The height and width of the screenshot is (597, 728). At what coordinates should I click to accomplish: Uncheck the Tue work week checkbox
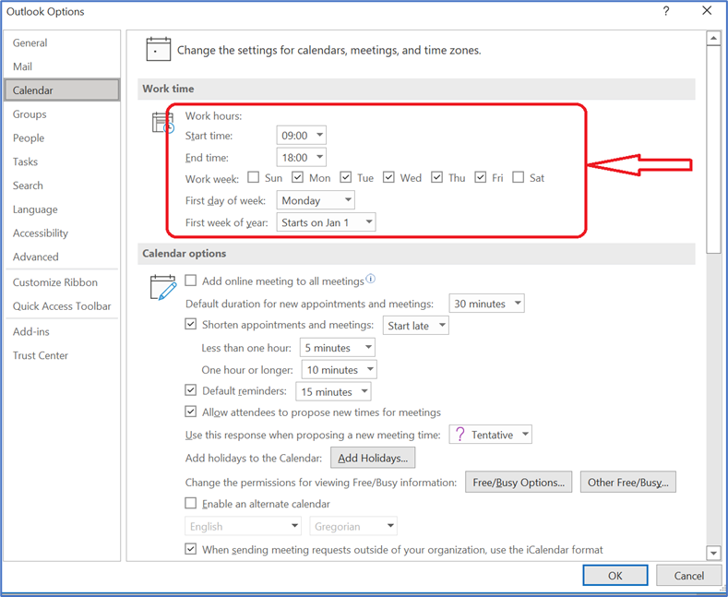point(345,177)
